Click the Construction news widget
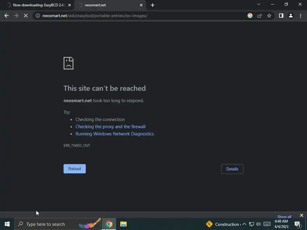Image resolution: width=307 pixels, height=230 pixels. point(223,224)
